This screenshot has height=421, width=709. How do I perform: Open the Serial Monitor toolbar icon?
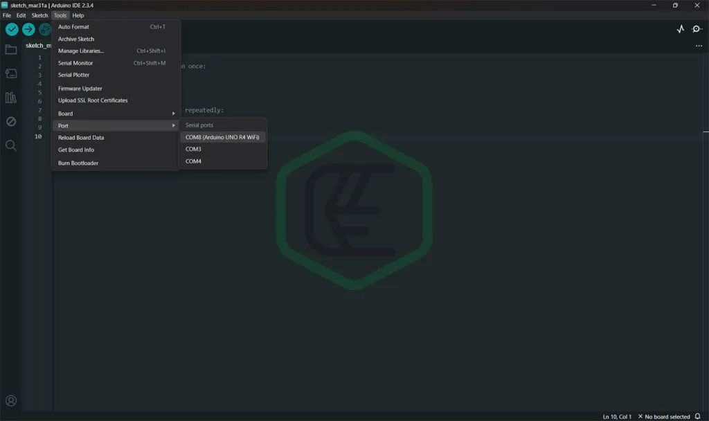pos(697,29)
